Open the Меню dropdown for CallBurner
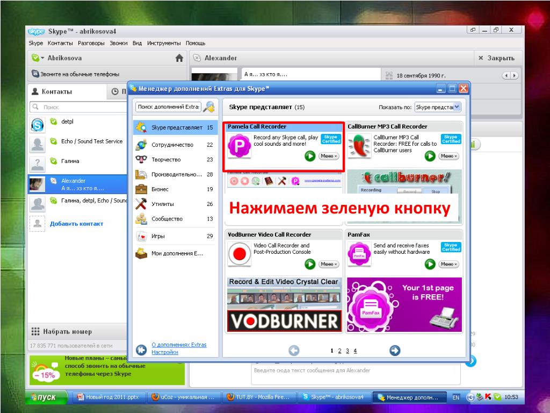550x413 pixels. pos(448,156)
